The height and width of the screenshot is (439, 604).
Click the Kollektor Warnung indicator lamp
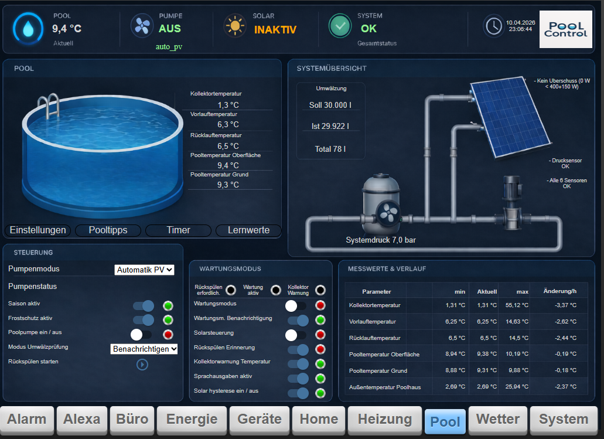tap(320, 290)
